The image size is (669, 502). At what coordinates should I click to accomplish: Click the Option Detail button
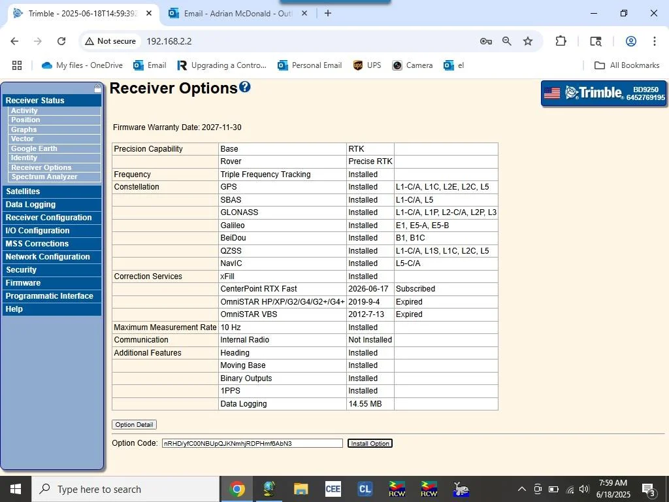pos(134,425)
